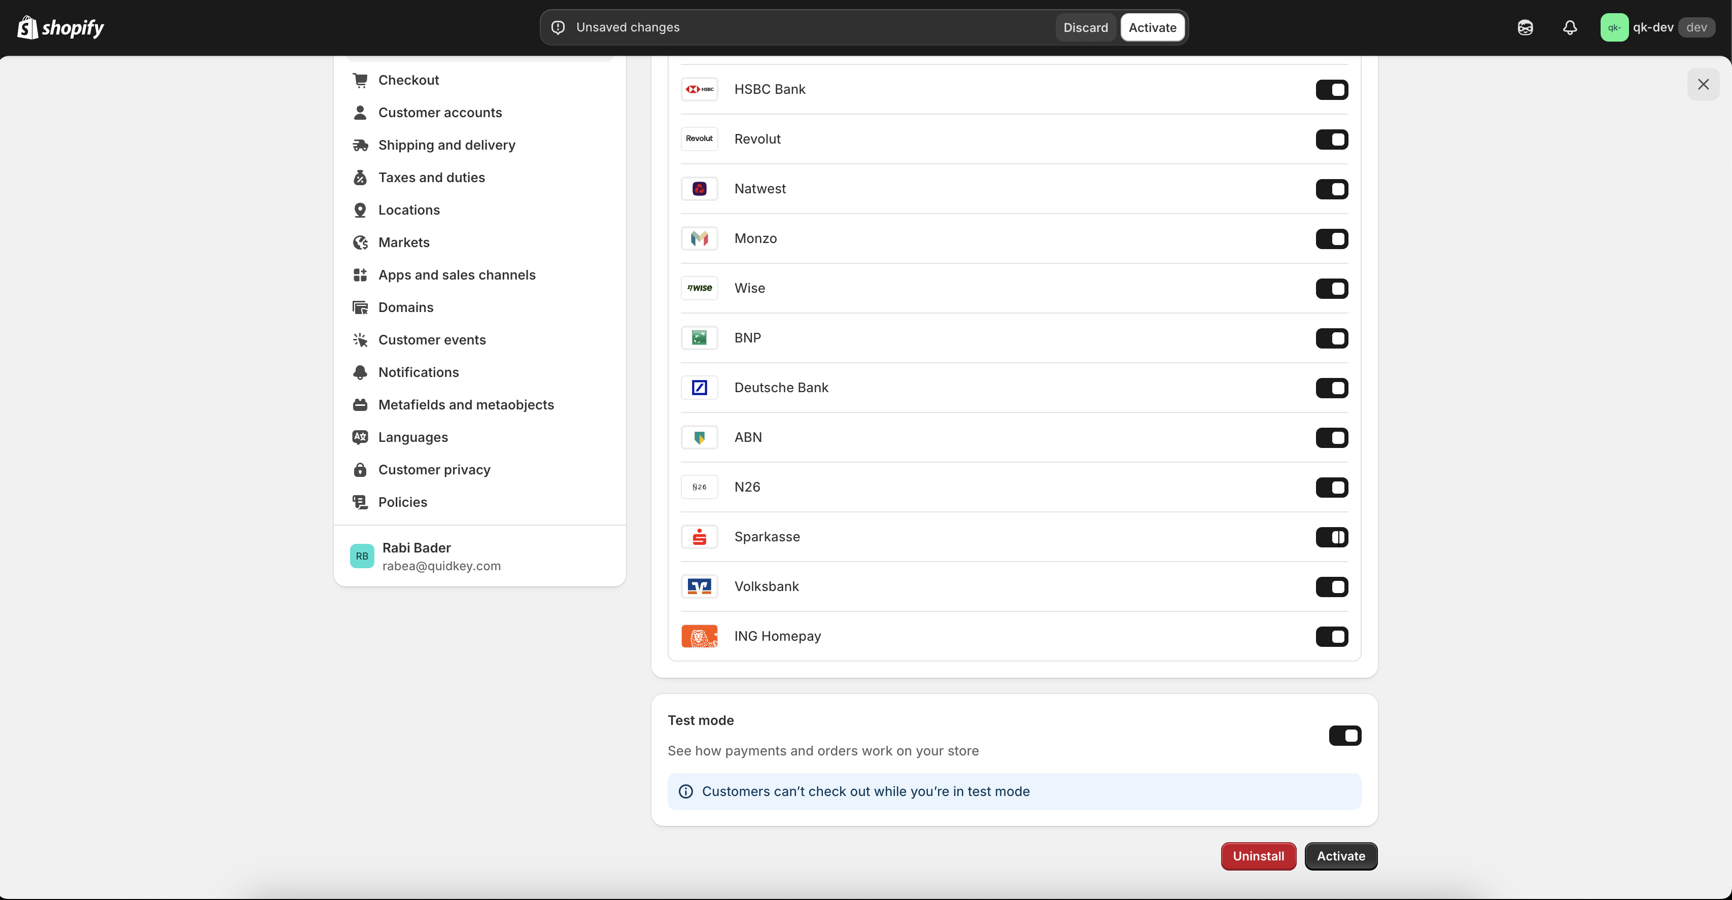Click the Markets globe icon
The width and height of the screenshot is (1732, 900).
(360, 243)
